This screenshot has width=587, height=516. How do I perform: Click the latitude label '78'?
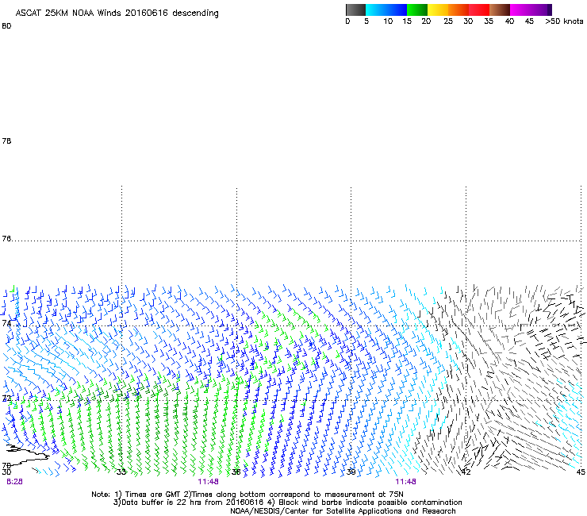click(6, 141)
